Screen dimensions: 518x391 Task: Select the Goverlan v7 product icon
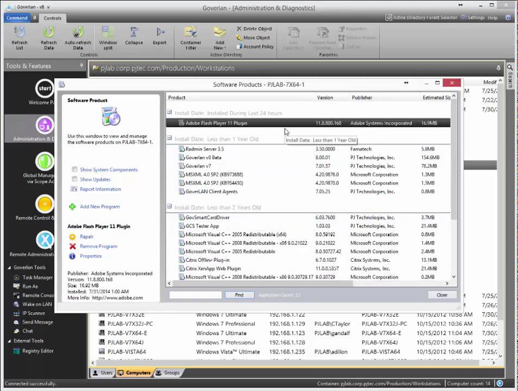[181, 166]
